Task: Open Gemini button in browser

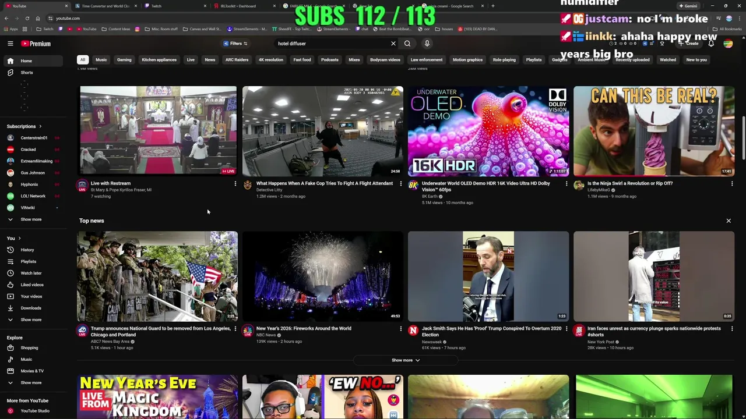Action: tap(688, 6)
